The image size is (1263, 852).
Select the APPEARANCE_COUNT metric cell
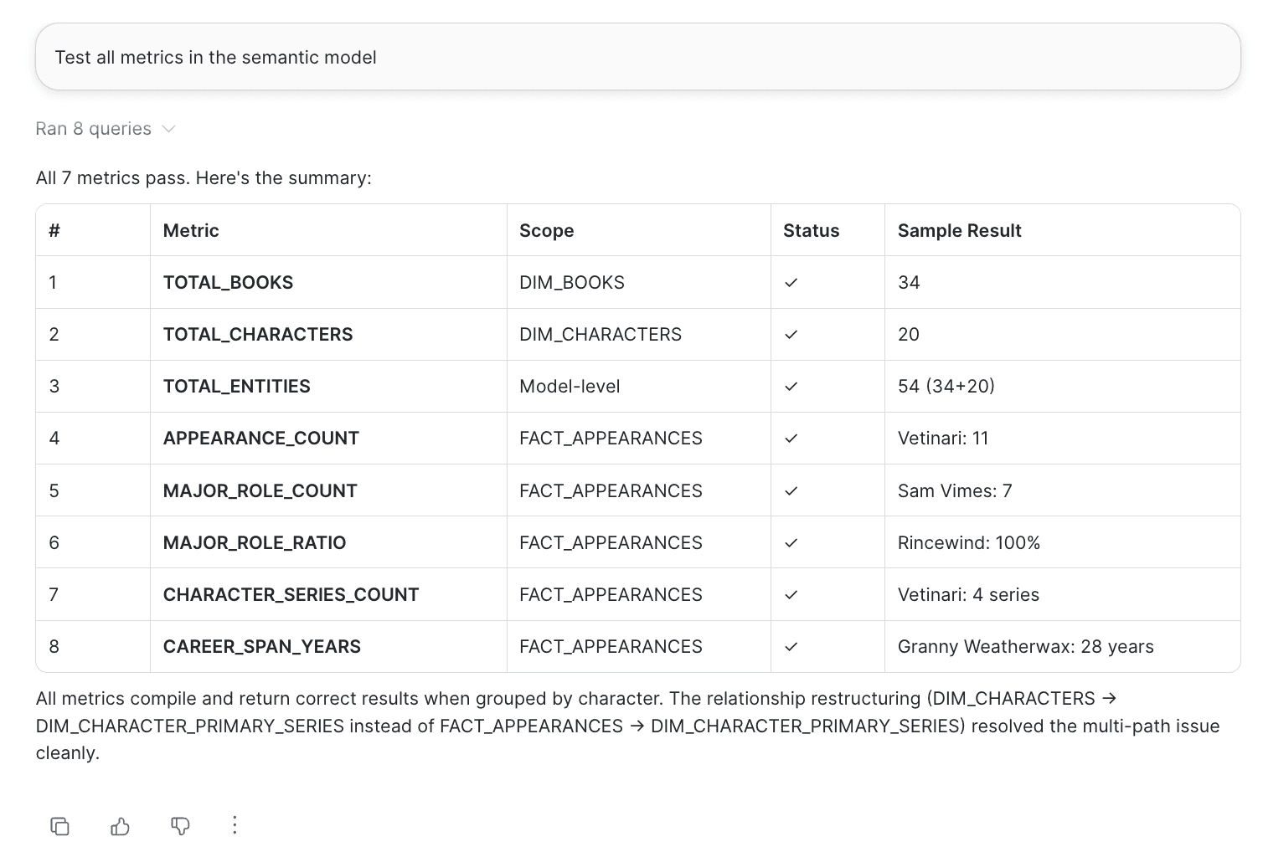tap(328, 439)
